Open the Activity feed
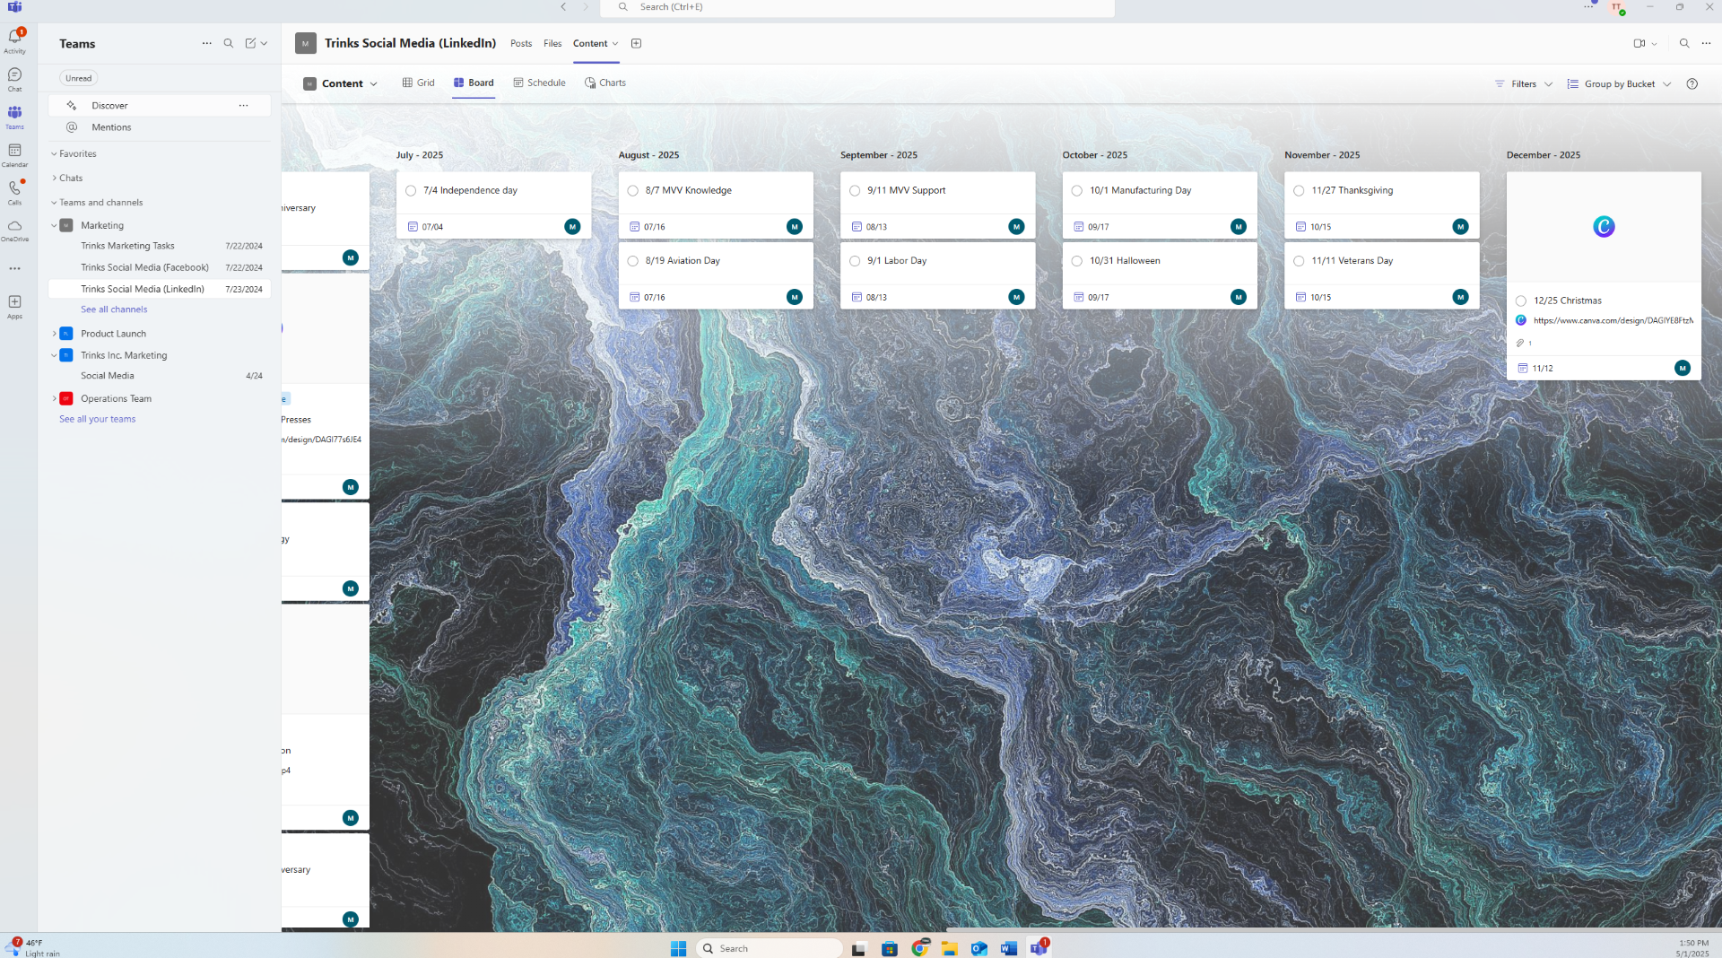Image resolution: width=1722 pixels, height=958 pixels. (x=14, y=38)
